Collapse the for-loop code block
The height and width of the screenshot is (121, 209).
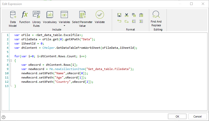coord(11,61)
